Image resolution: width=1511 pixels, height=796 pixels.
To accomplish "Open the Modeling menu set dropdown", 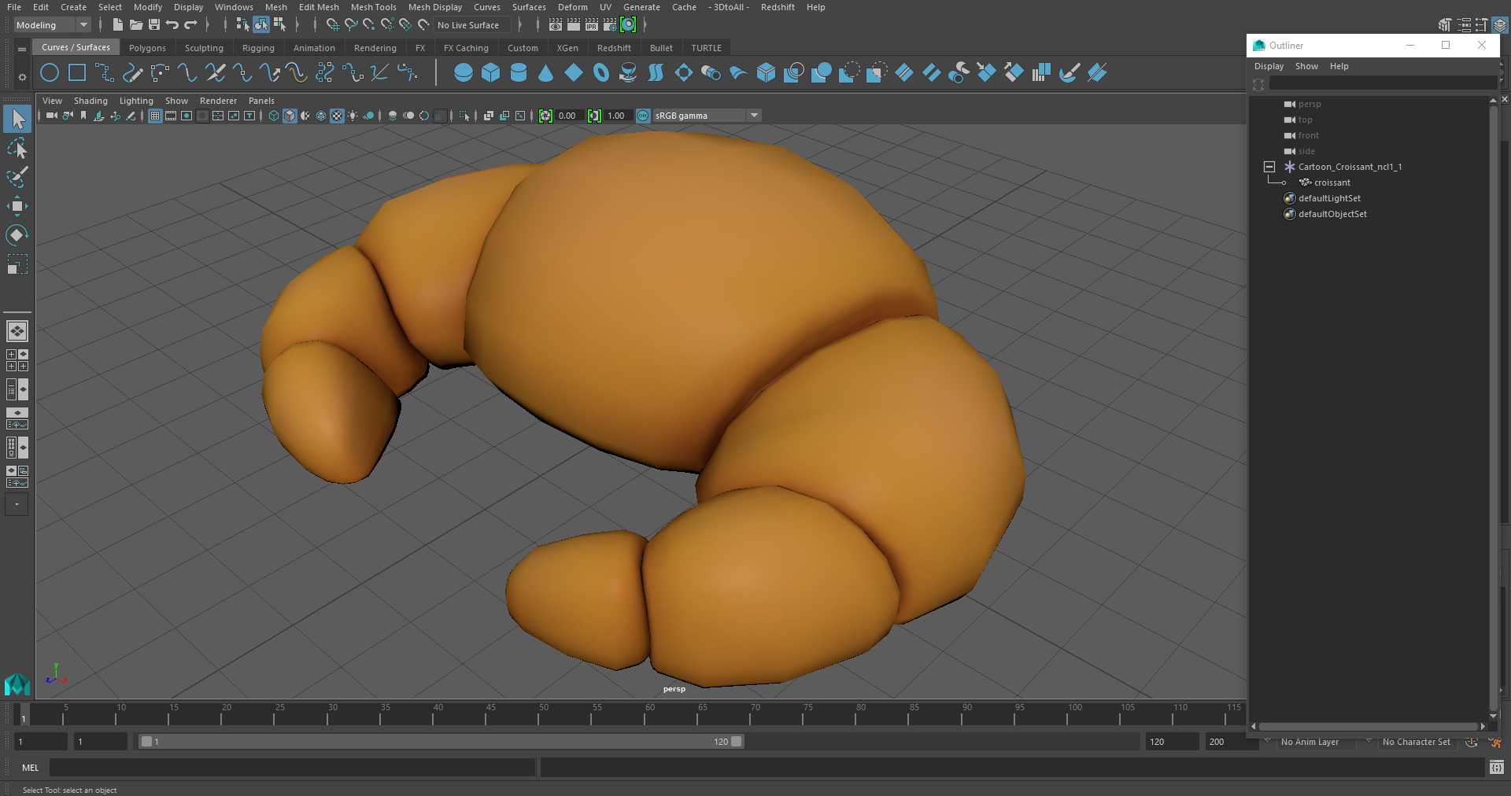I will pos(52,25).
